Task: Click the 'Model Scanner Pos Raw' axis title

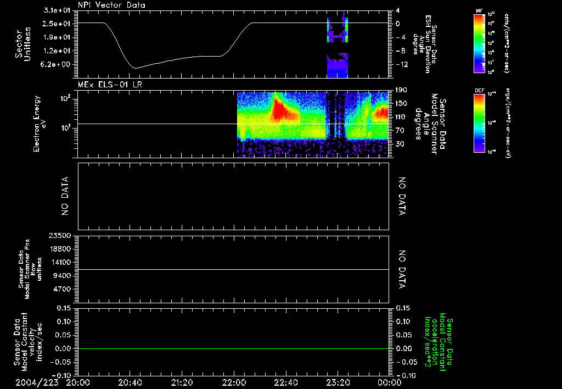Action: click(30, 270)
